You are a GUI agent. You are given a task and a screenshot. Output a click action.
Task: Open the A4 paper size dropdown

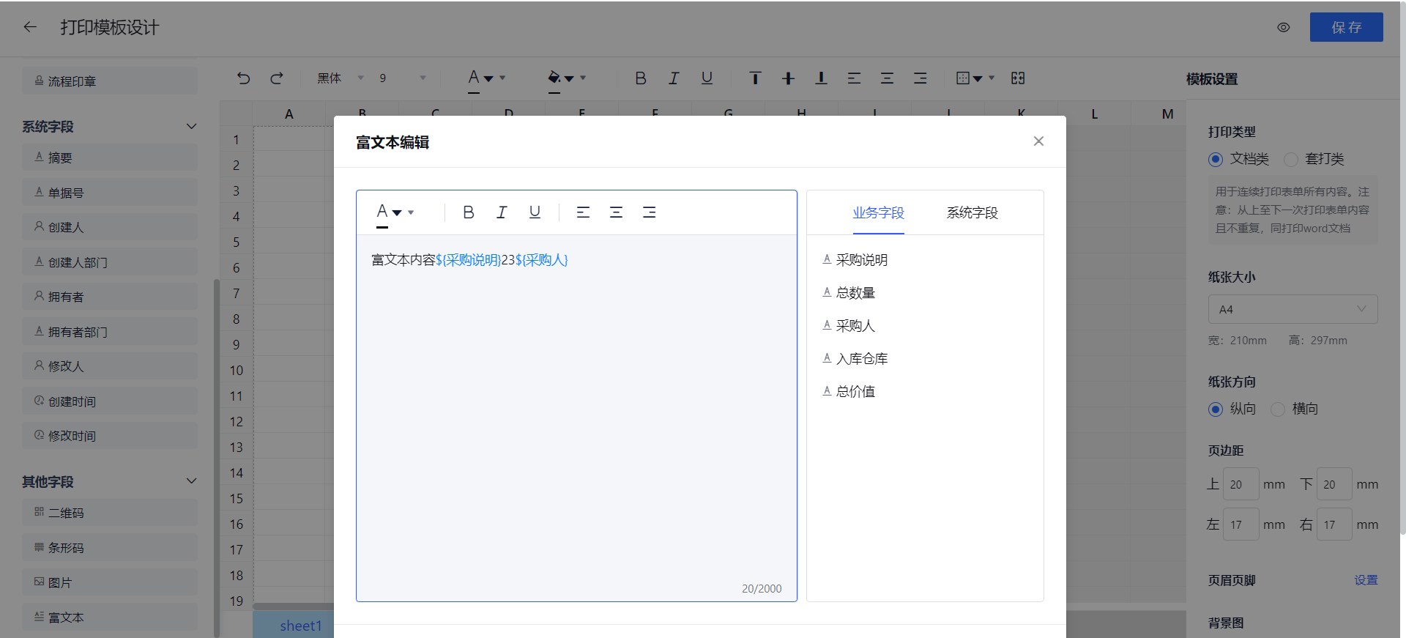[1292, 309]
